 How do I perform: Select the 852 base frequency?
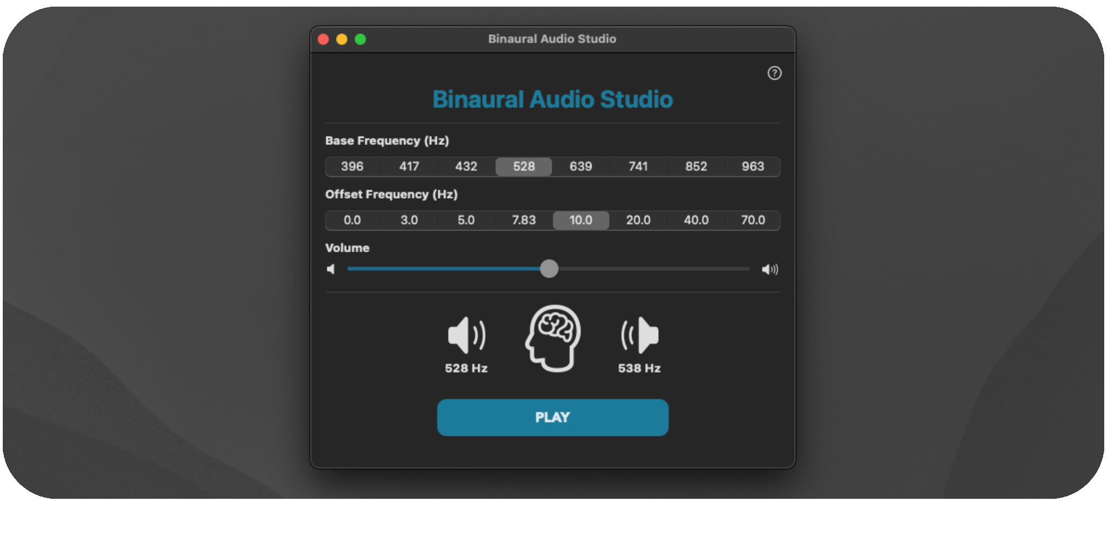pos(695,166)
